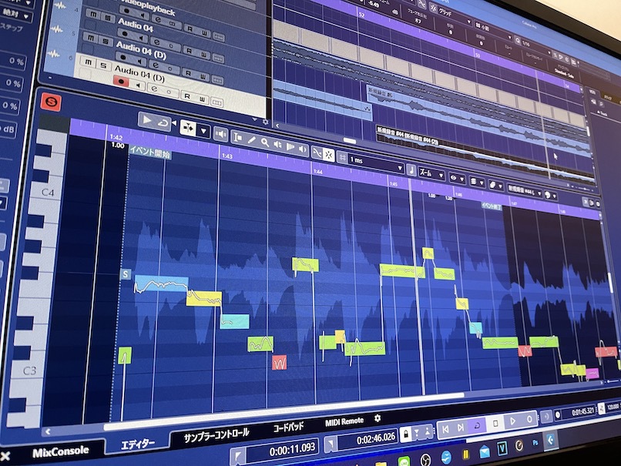Mute the upper Audio 04 (D) track
Screen dimensions: 621x466
[91, 38]
